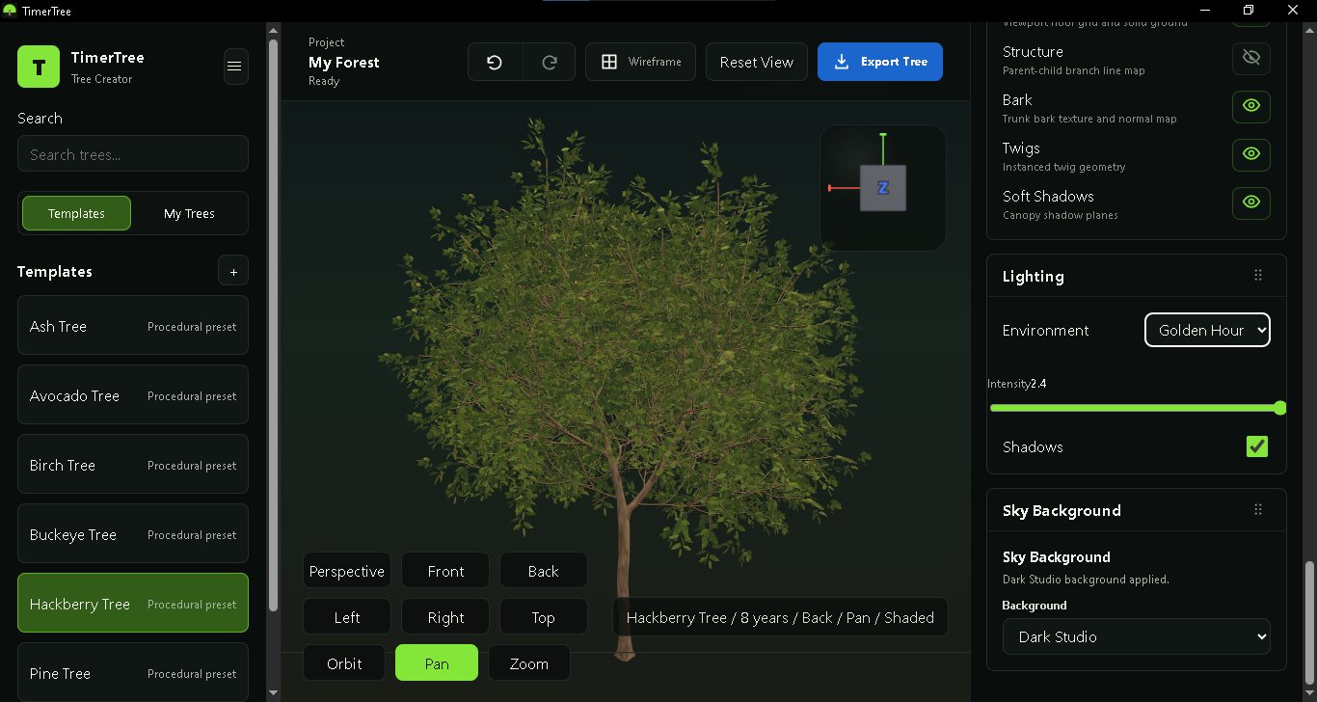Screen dimensions: 1317x702
Task: Uncheck the Shadows checkbox
Action: [x=1257, y=446]
